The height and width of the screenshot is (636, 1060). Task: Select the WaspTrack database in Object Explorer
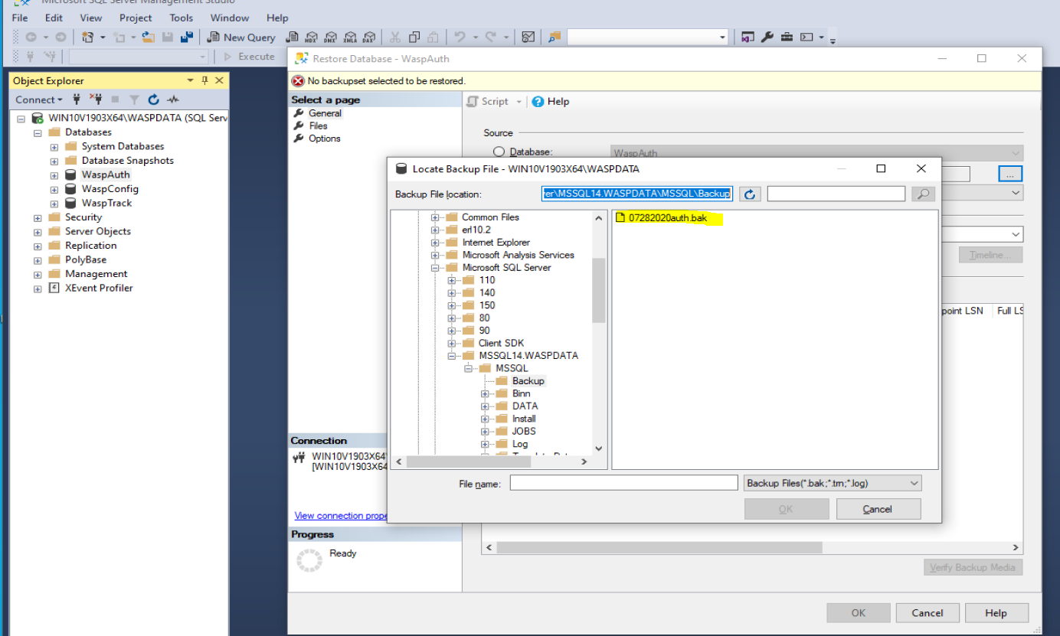106,204
